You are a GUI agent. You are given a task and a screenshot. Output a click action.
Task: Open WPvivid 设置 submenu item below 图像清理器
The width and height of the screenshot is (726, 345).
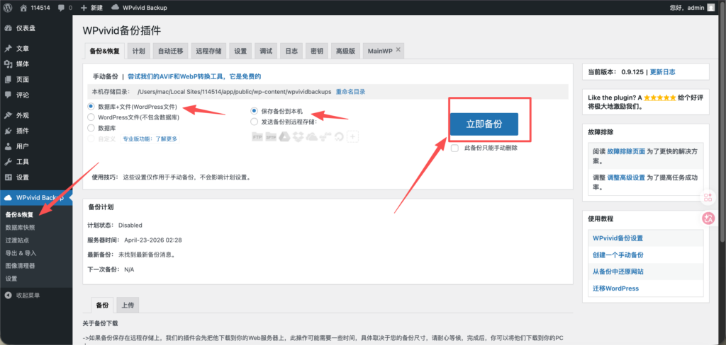pyautogui.click(x=11, y=279)
